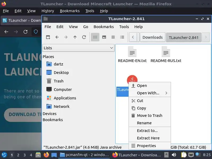This screenshot has width=212, height=159.
Task: Choose Rename in the context menu
Action: [150, 123]
